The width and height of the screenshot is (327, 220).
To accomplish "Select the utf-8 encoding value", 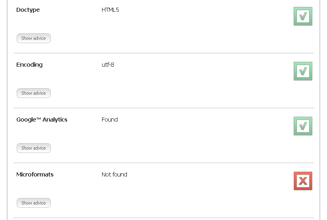I will [108, 65].
